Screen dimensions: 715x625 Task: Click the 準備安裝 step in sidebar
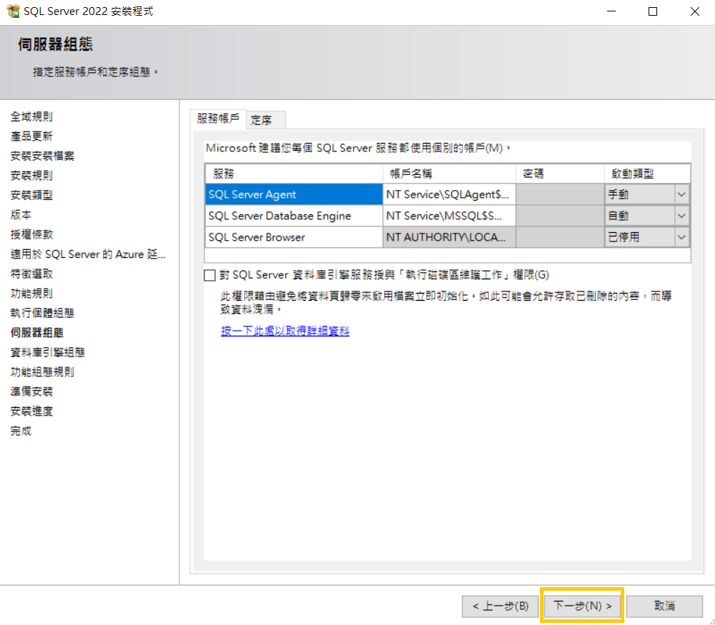(31, 391)
